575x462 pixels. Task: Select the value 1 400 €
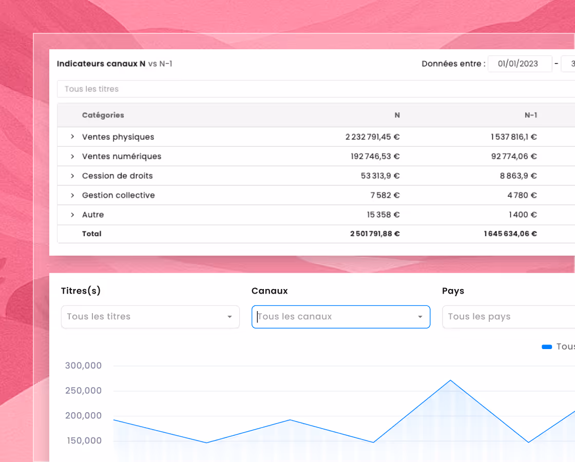523,215
